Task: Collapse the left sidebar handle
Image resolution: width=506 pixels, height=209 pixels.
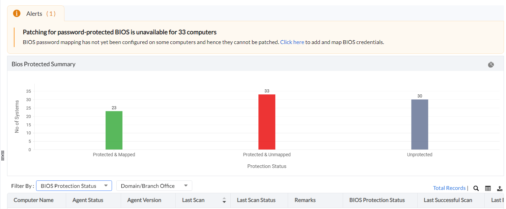Action: click(3, 155)
